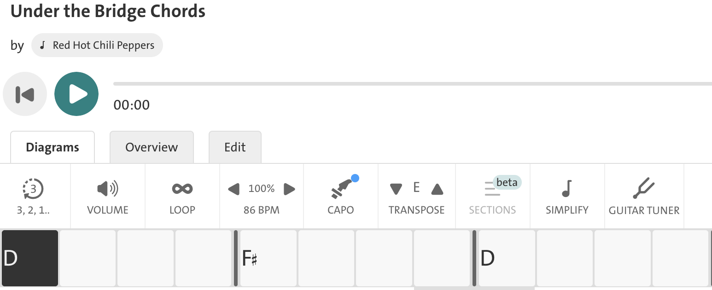Toggle the Loop infinity icon
Viewport: 712px width, 290px height.
tap(182, 189)
